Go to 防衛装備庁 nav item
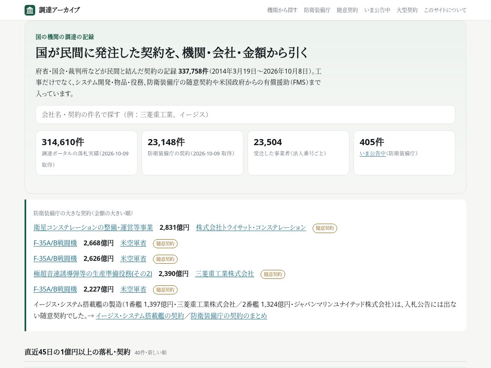491x368 pixels. pos(317,10)
